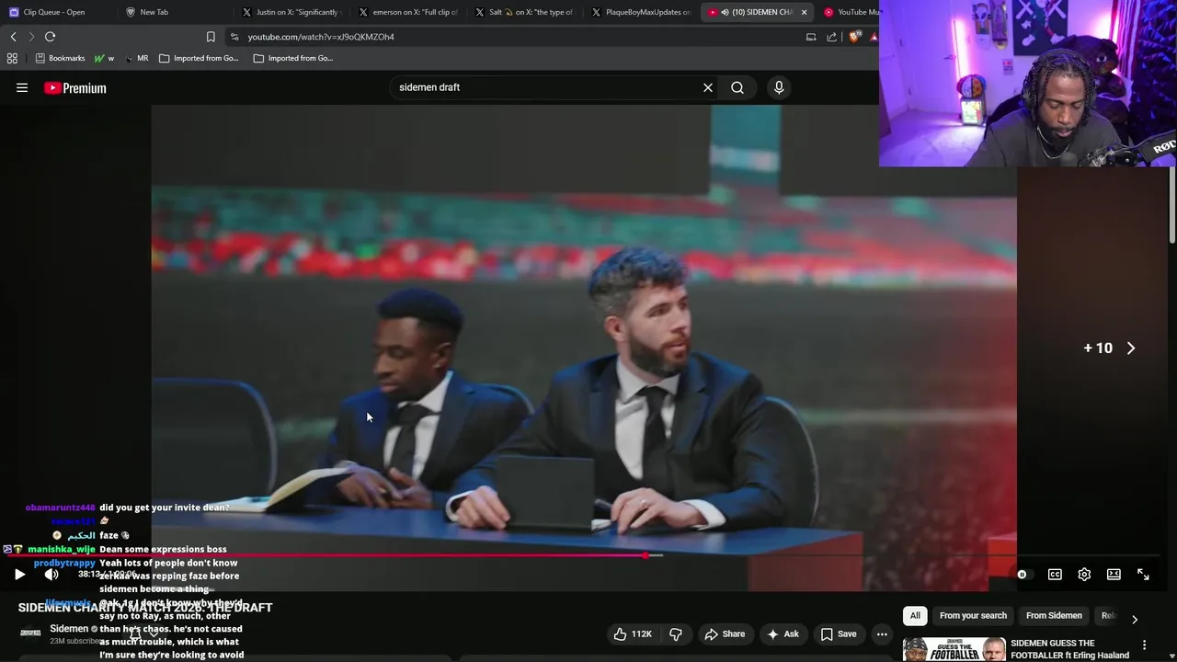
Task: Close the active Sidemen YouTube tab
Action: pyautogui.click(x=805, y=12)
